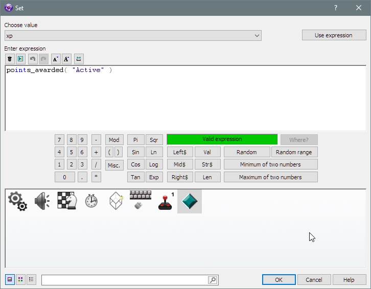Insert an opening parenthesis
Screen dimensions: 371x289
[x=109, y=152]
